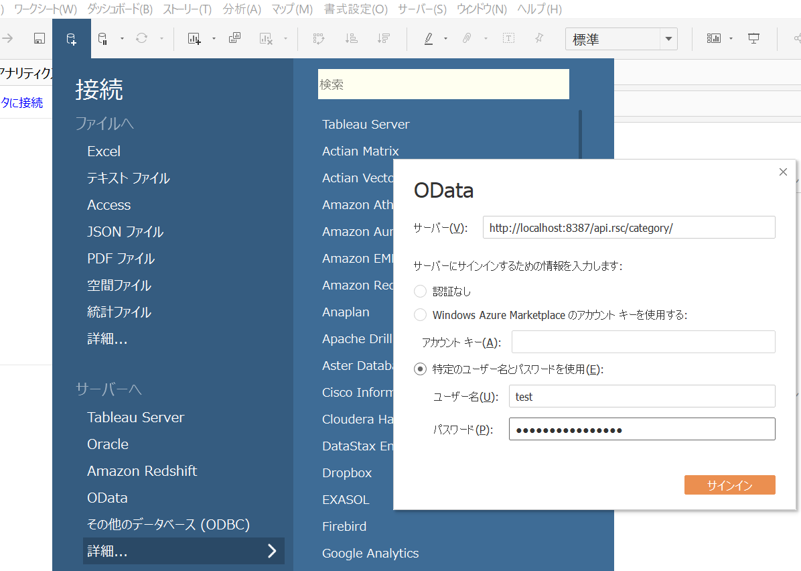Open the Highlight pen tool

429,38
